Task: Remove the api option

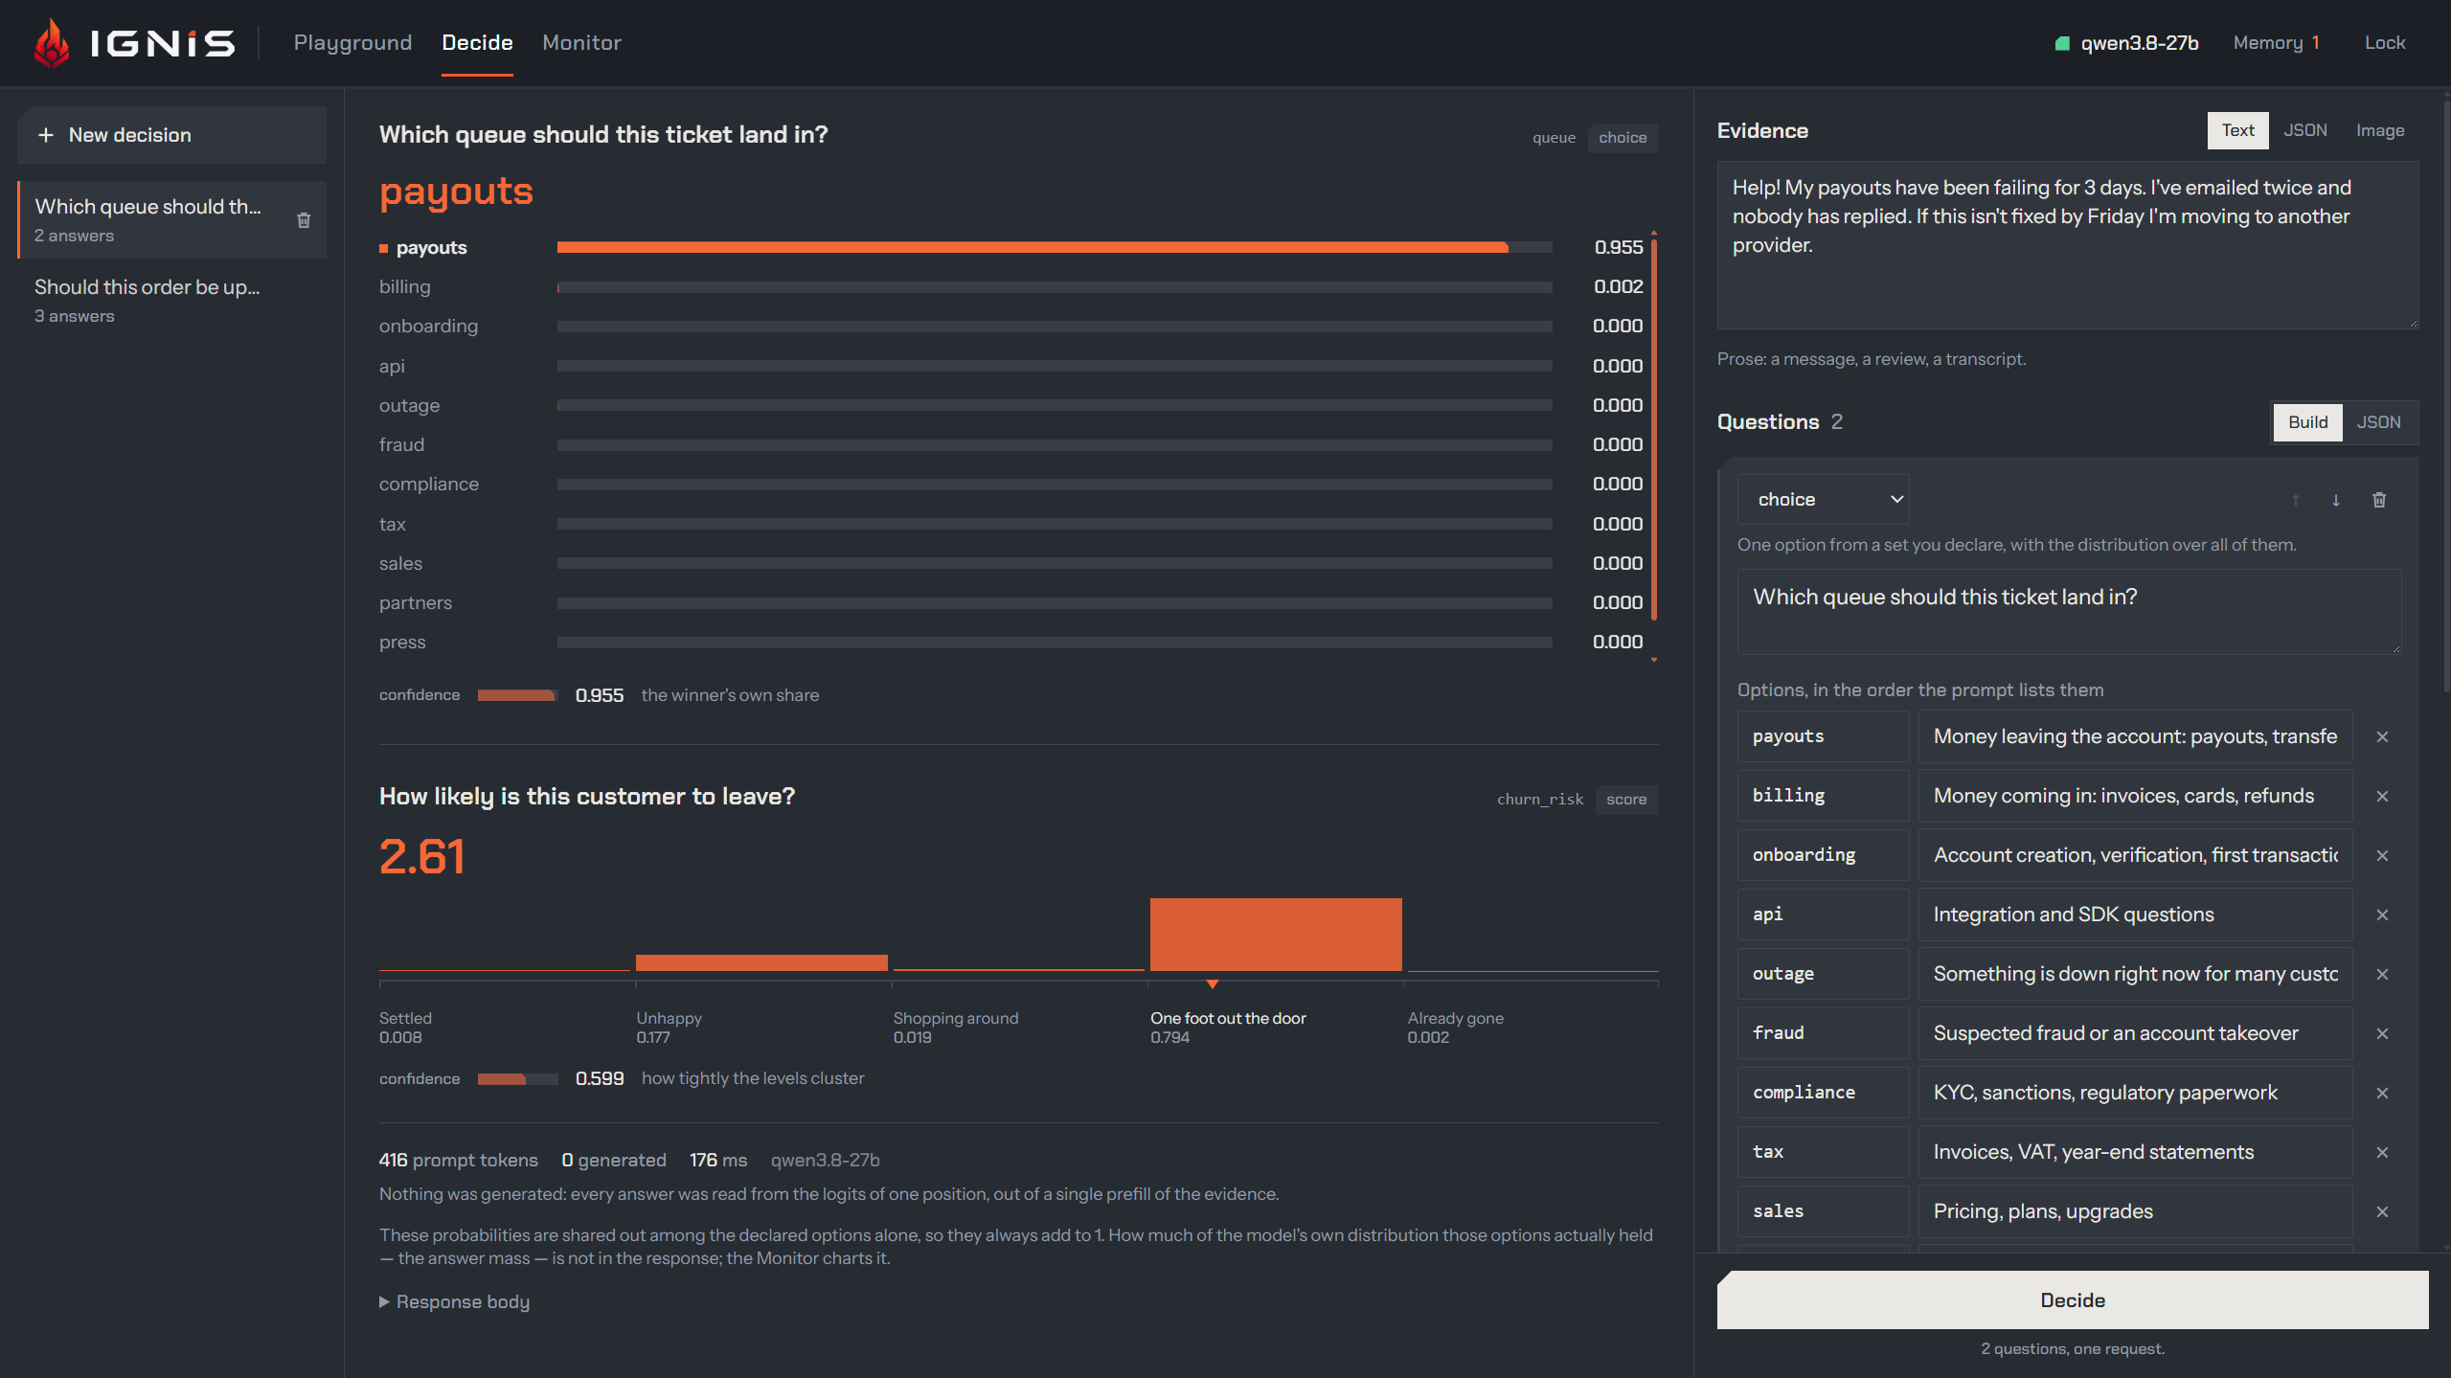Action: pos(2382,915)
